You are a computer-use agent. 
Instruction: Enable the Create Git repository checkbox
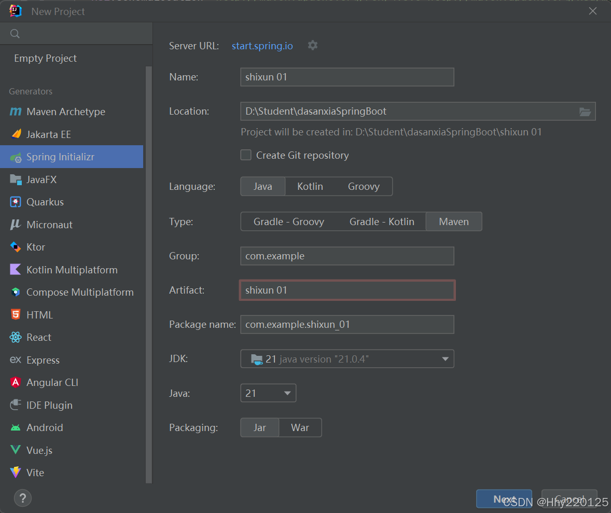point(246,155)
